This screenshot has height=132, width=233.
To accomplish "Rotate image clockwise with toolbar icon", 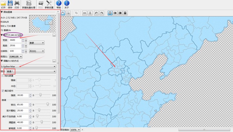I will click(x=102, y=13).
